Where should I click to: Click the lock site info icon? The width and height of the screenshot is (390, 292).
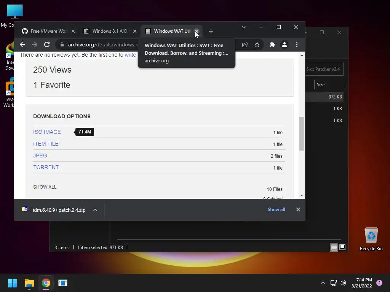62,45
